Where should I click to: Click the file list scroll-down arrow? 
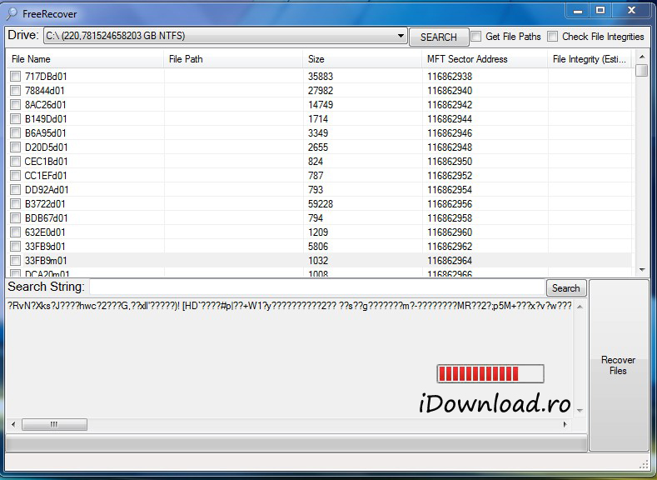click(x=641, y=270)
